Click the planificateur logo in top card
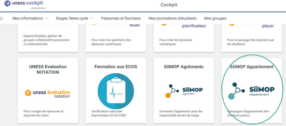The height and width of the screenshot is (126, 286). pos(194,26)
